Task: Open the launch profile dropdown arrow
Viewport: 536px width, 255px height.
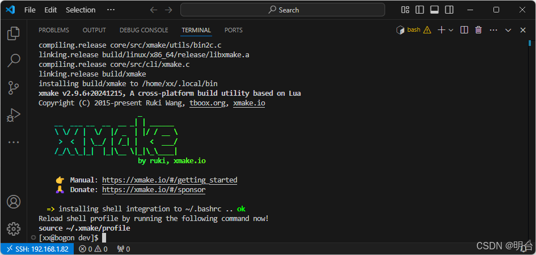Action: [451, 30]
